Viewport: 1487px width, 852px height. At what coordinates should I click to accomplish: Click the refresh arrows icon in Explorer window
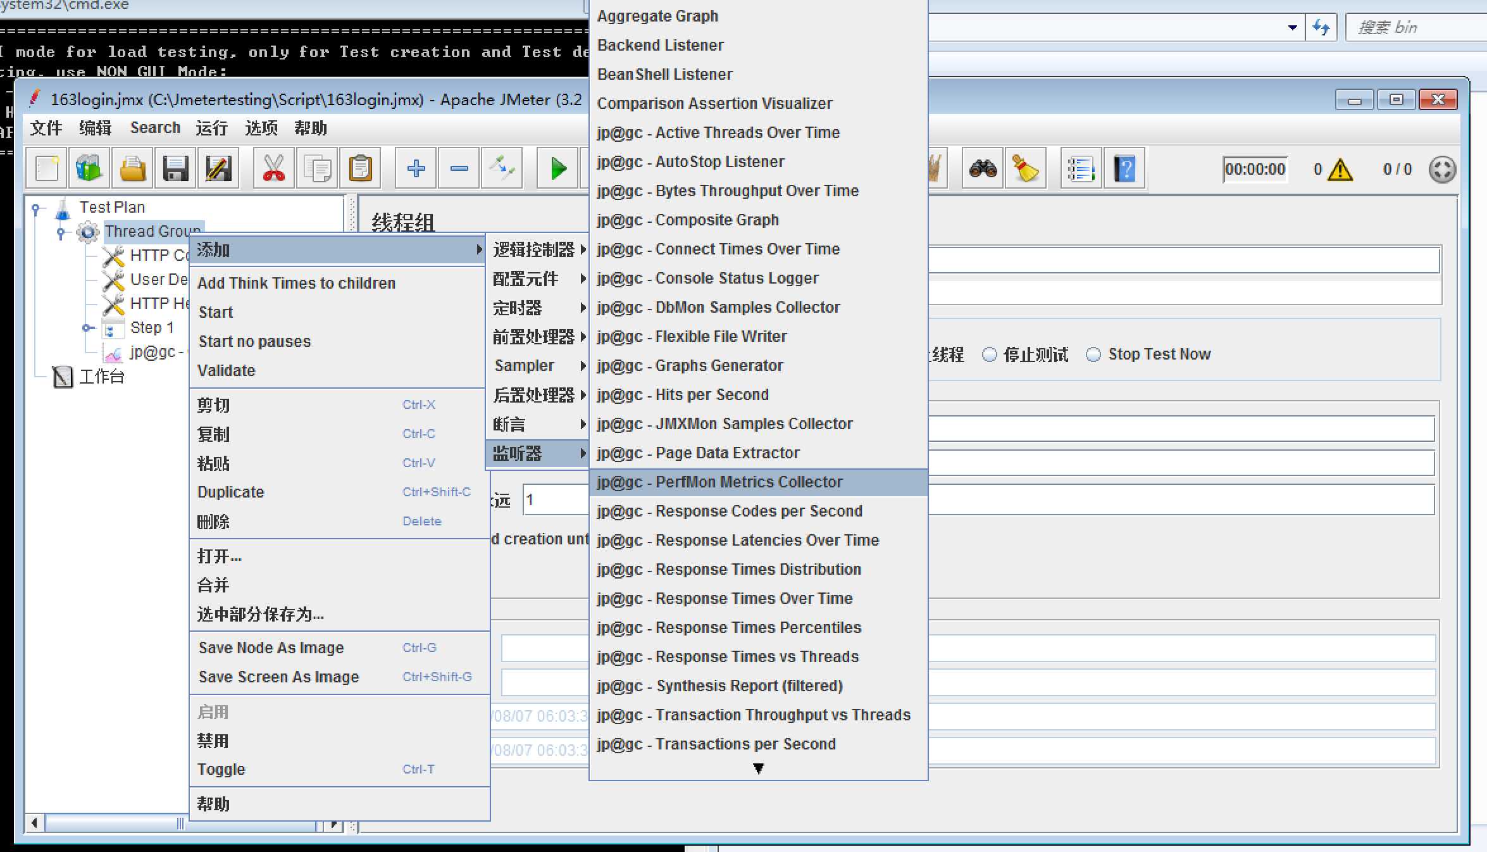pos(1321,27)
